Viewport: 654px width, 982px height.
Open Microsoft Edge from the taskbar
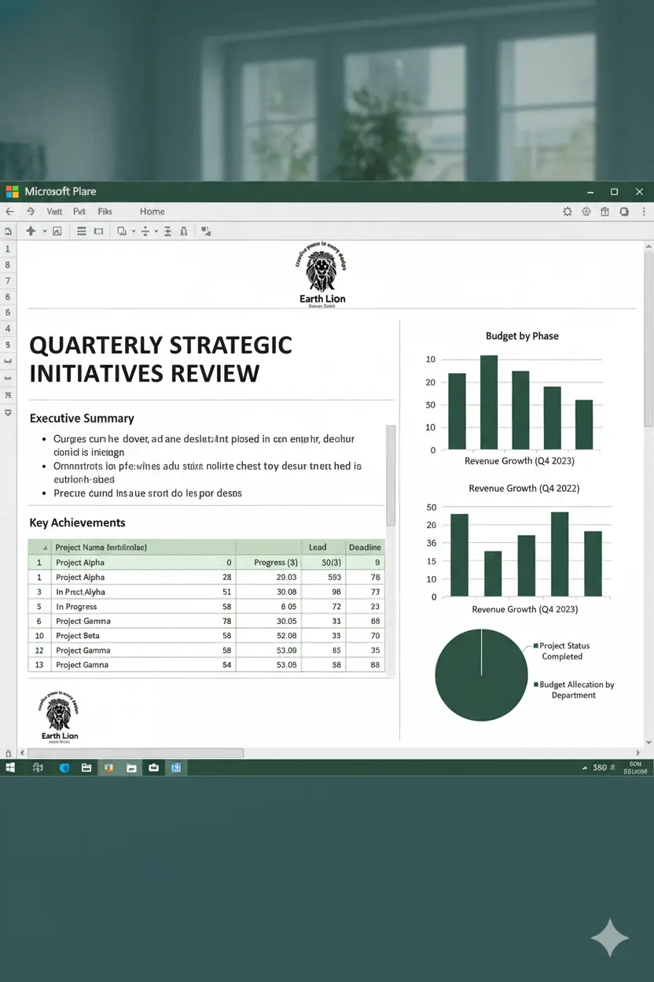point(65,767)
